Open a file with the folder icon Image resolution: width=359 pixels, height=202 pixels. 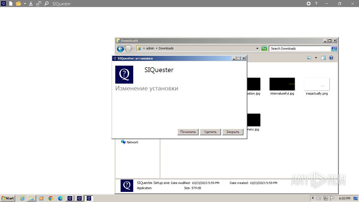pos(19,4)
